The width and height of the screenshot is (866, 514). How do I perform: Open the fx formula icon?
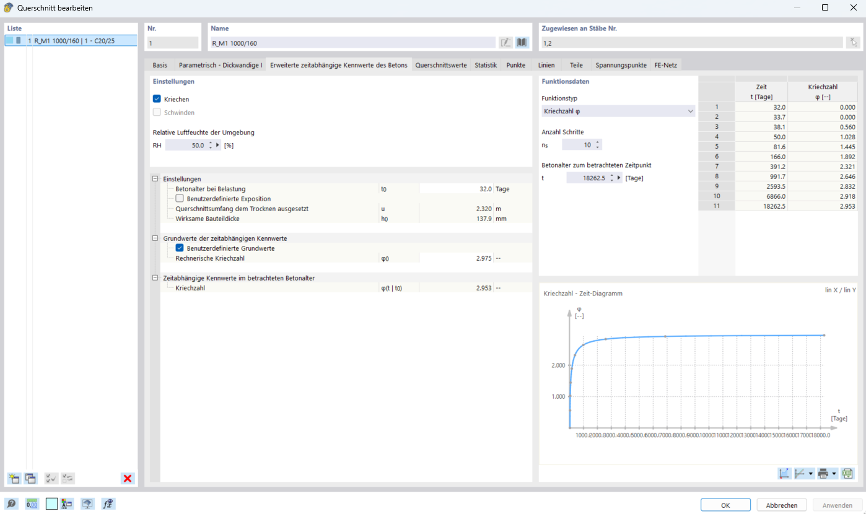pyautogui.click(x=108, y=504)
